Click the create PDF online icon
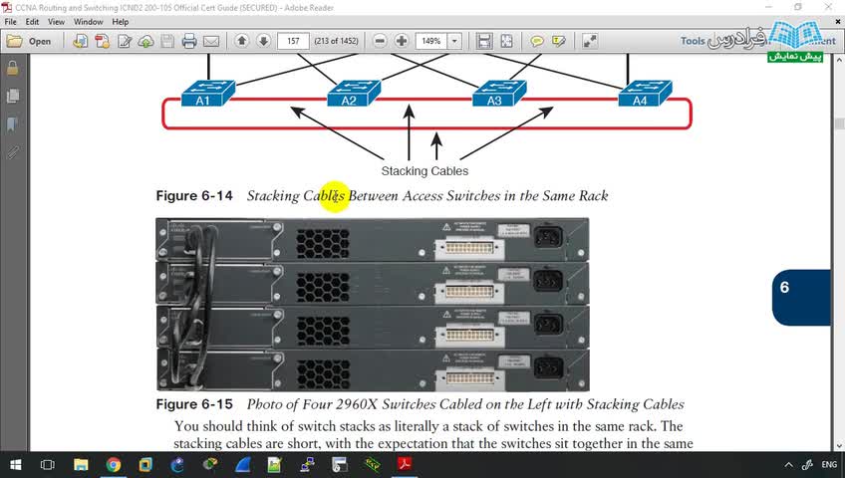The width and height of the screenshot is (845, 478). click(x=81, y=41)
